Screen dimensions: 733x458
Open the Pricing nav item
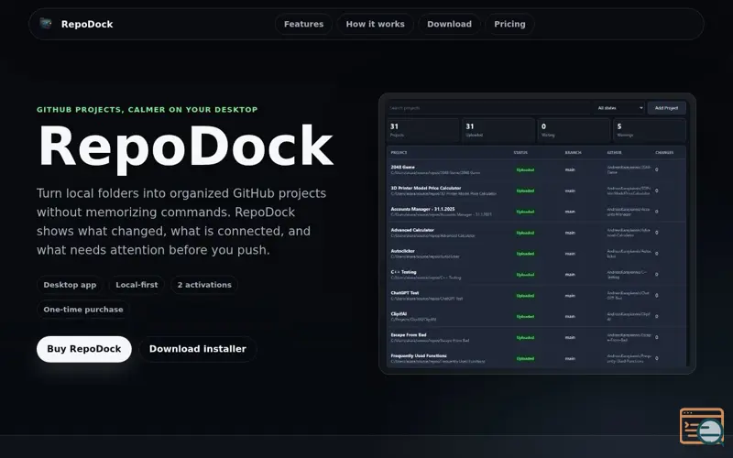click(x=509, y=24)
